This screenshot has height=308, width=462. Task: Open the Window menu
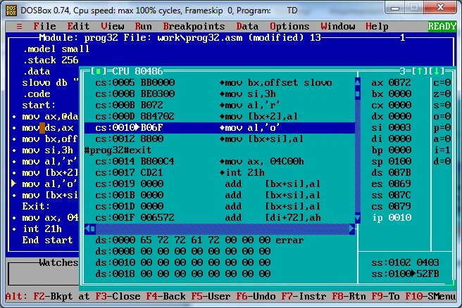tap(337, 27)
